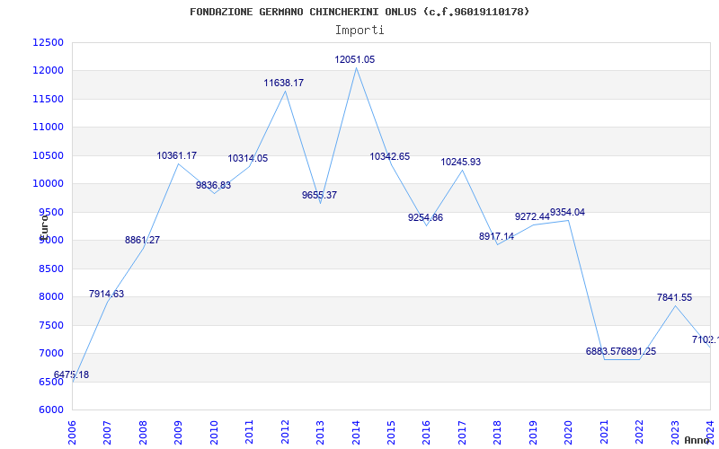719x449 pixels.
Task: Click the 9655.37 value label
Action: (319, 195)
